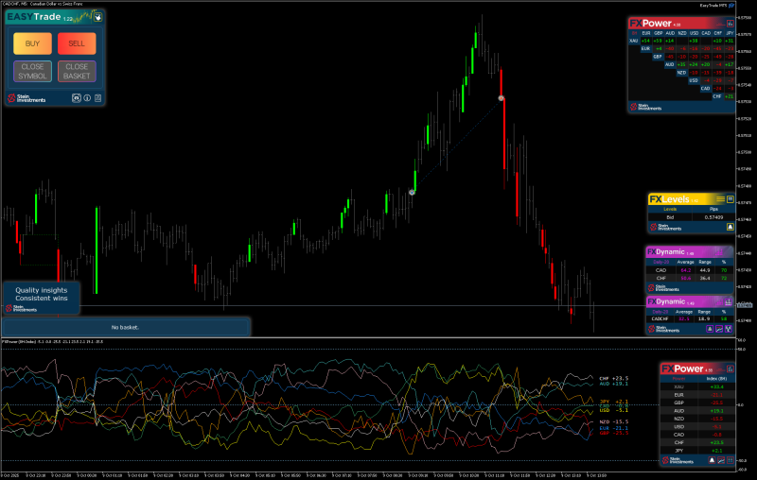757x480 pixels.
Task: Collapse the FXLevels panel with header icon
Action: (730, 199)
